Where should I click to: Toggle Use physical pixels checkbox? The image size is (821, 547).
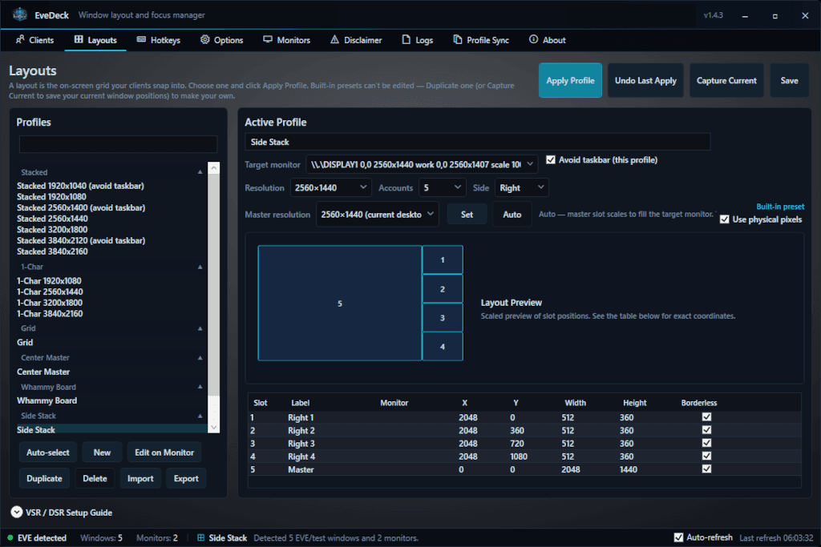tap(724, 219)
